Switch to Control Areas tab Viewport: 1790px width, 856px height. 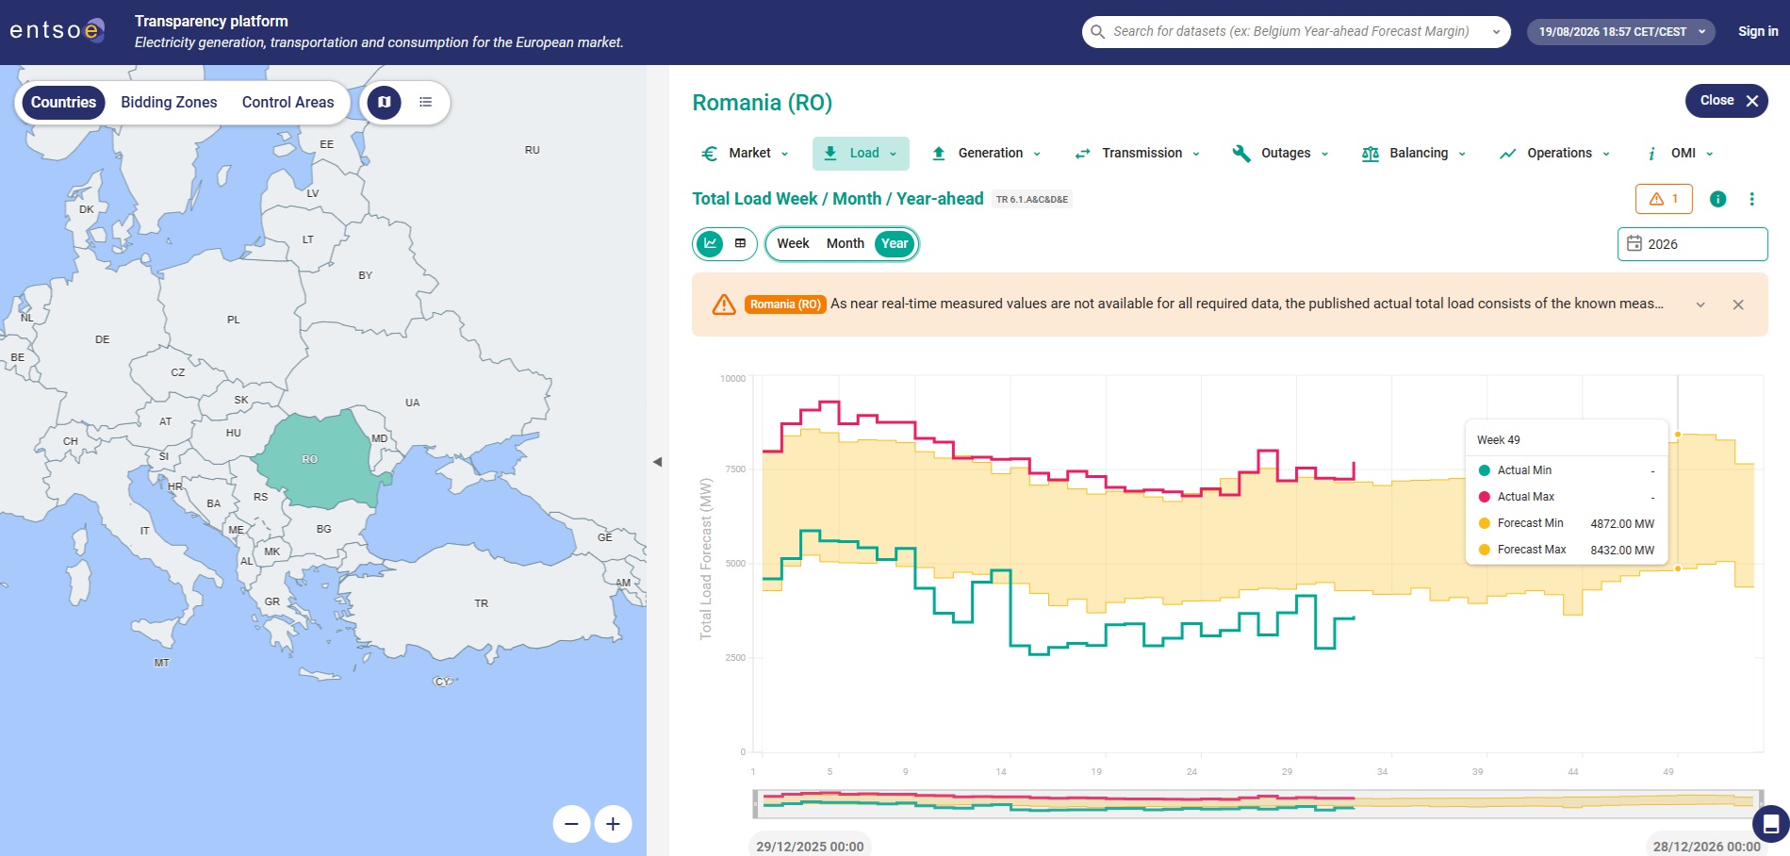pos(287,102)
